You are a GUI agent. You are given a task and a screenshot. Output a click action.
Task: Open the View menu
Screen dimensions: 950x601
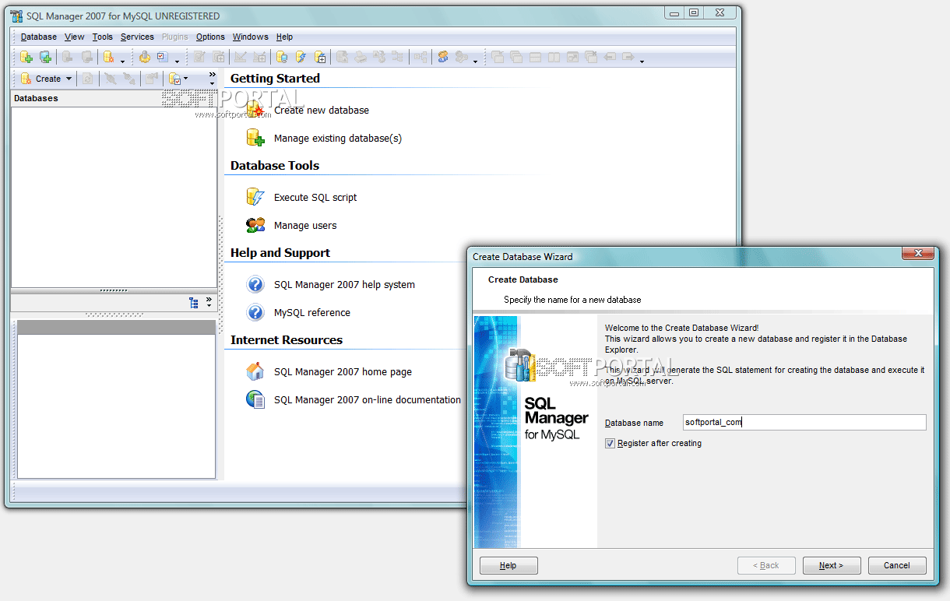75,37
